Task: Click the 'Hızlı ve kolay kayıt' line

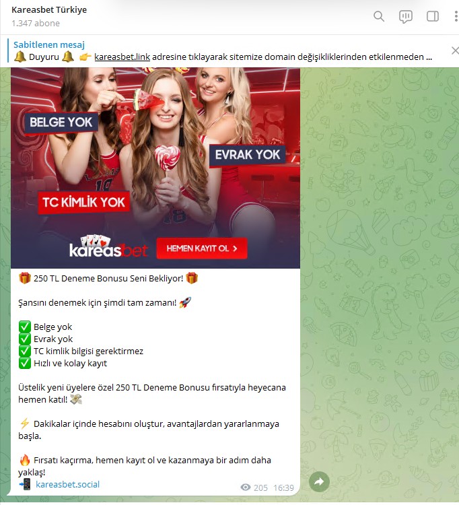Action: point(70,364)
